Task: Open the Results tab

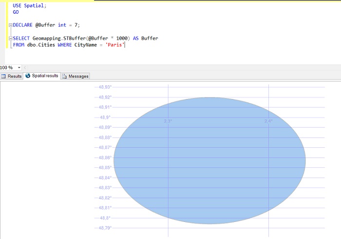Action: pos(14,76)
